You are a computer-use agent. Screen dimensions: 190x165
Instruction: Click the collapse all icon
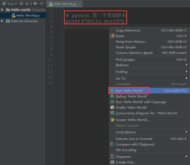click(x=27, y=3)
